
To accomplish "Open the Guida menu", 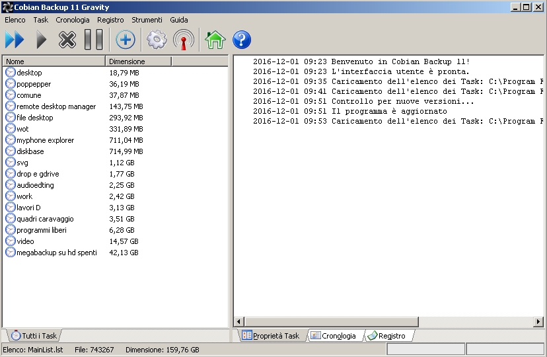I will pos(179,20).
